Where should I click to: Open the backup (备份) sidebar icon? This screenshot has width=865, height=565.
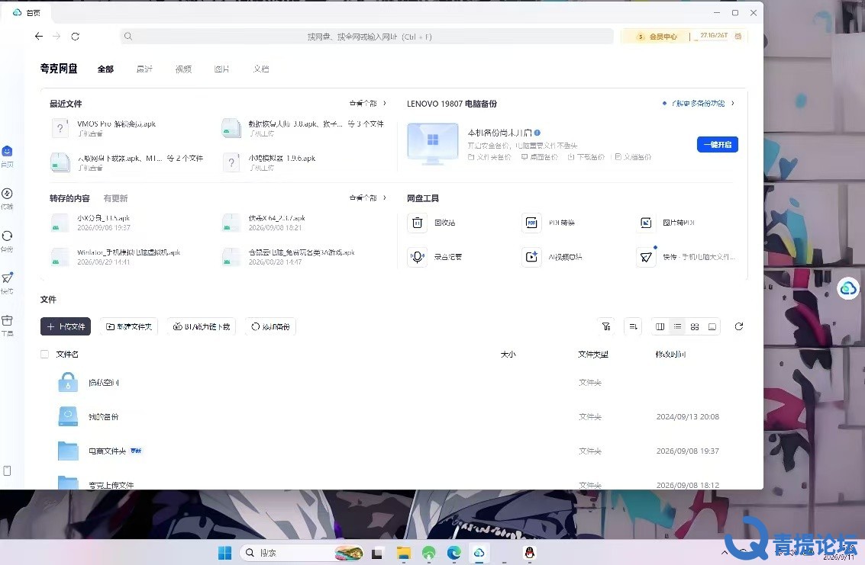click(x=7, y=236)
